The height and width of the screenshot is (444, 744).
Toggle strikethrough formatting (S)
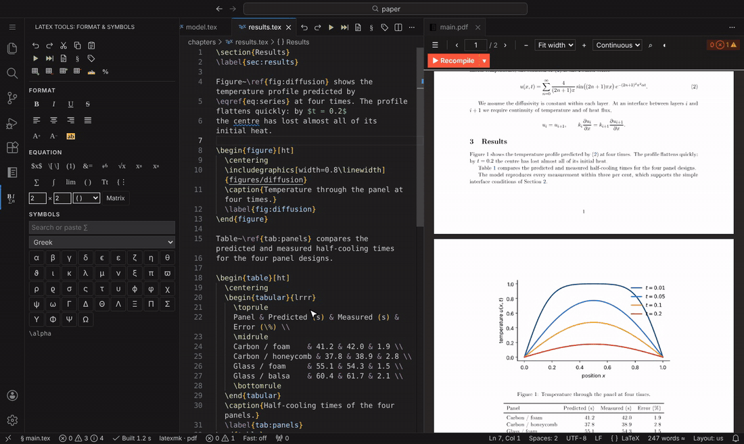pos(88,104)
